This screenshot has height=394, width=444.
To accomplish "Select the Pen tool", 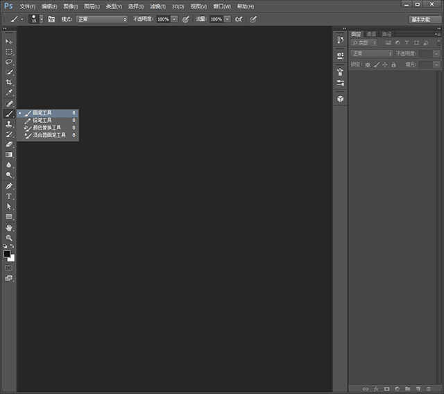I will 9,186.
